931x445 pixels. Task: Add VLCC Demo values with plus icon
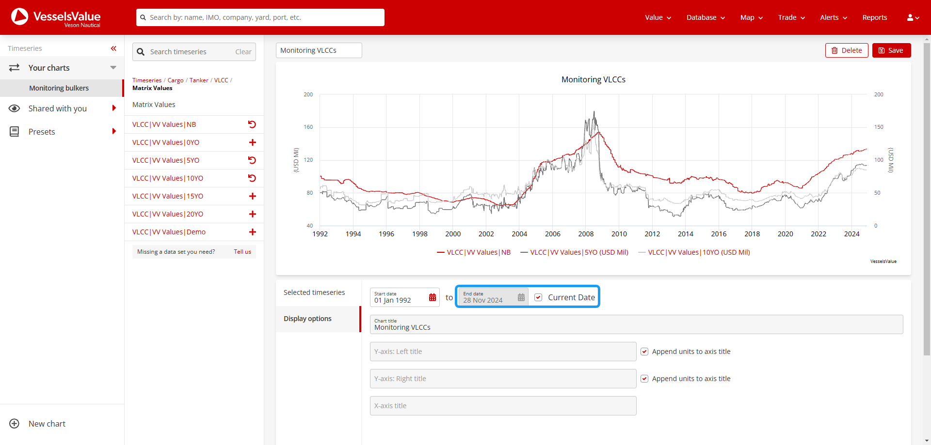[x=252, y=232]
